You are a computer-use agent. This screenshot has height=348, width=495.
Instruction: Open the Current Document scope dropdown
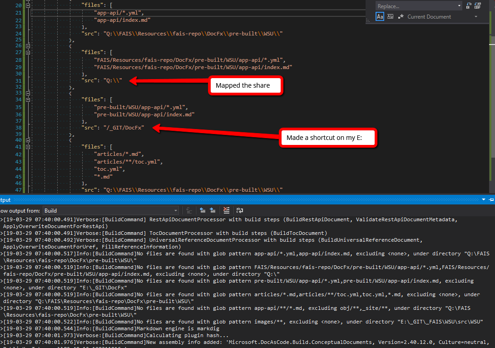click(x=476, y=17)
